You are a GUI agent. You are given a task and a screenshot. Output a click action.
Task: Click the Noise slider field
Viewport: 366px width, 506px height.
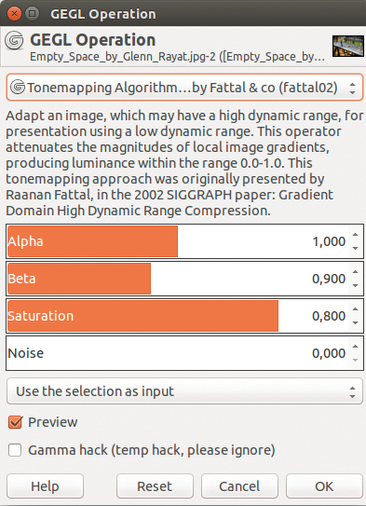tap(177, 353)
